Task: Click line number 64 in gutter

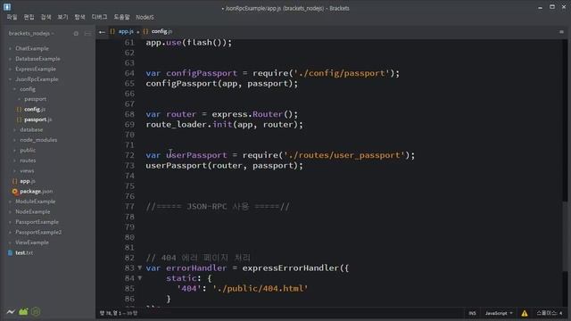Action: [129, 73]
